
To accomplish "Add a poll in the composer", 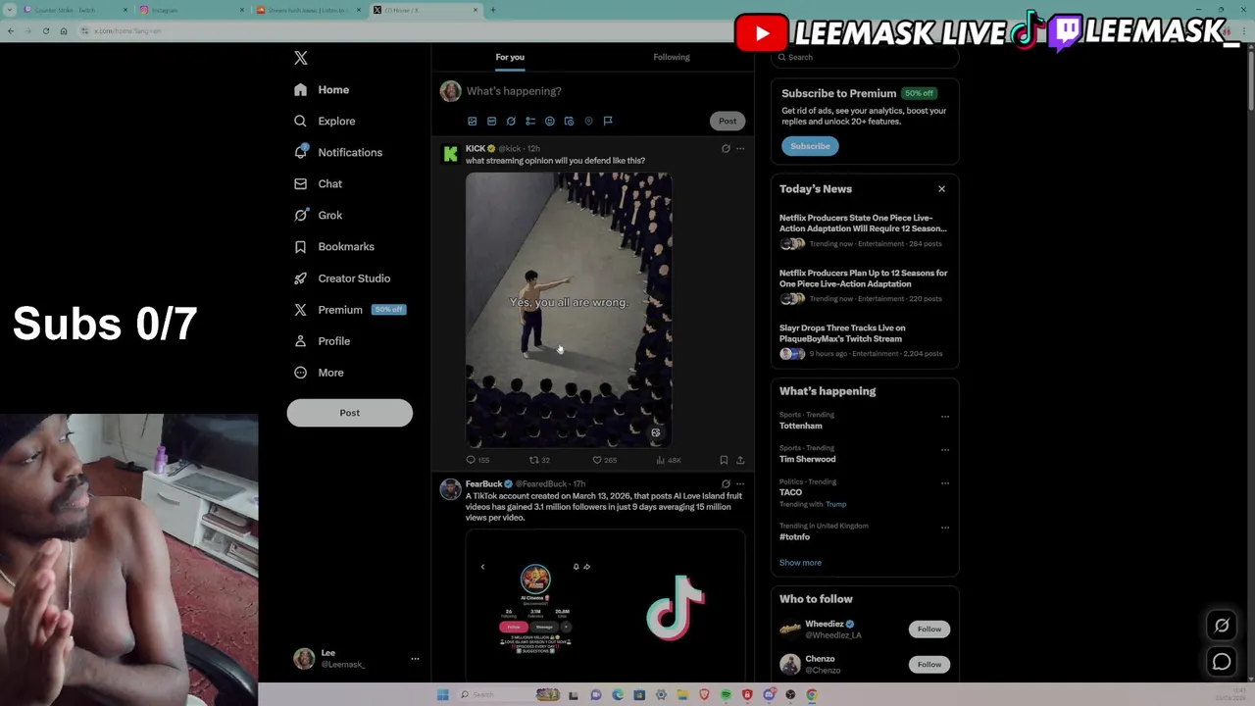I will point(530,121).
